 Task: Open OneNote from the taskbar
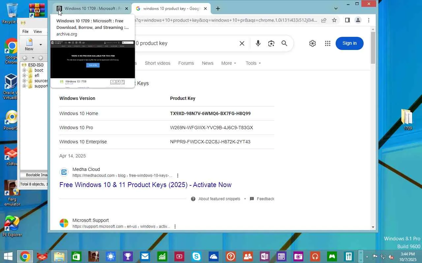[264, 256]
